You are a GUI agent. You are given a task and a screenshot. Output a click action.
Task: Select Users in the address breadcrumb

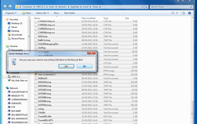click(52, 7)
